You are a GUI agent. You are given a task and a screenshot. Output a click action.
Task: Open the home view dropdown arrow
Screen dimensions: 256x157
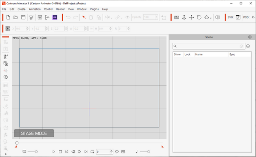(x=211, y=18)
